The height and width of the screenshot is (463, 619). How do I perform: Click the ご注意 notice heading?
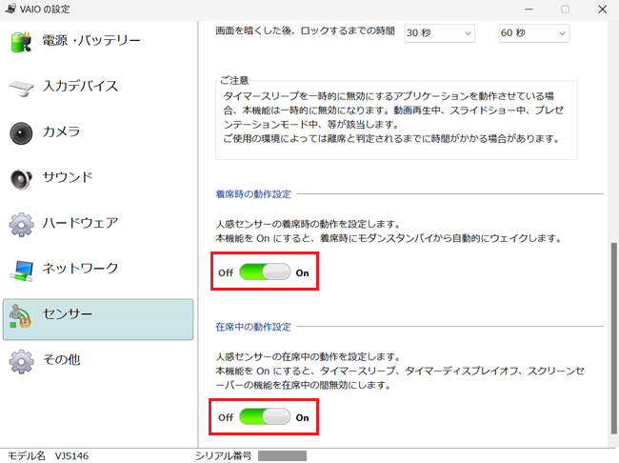[x=234, y=81]
